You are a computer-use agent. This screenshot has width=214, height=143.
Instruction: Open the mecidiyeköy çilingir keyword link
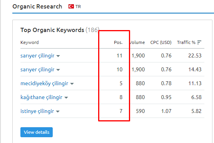click(x=44, y=83)
